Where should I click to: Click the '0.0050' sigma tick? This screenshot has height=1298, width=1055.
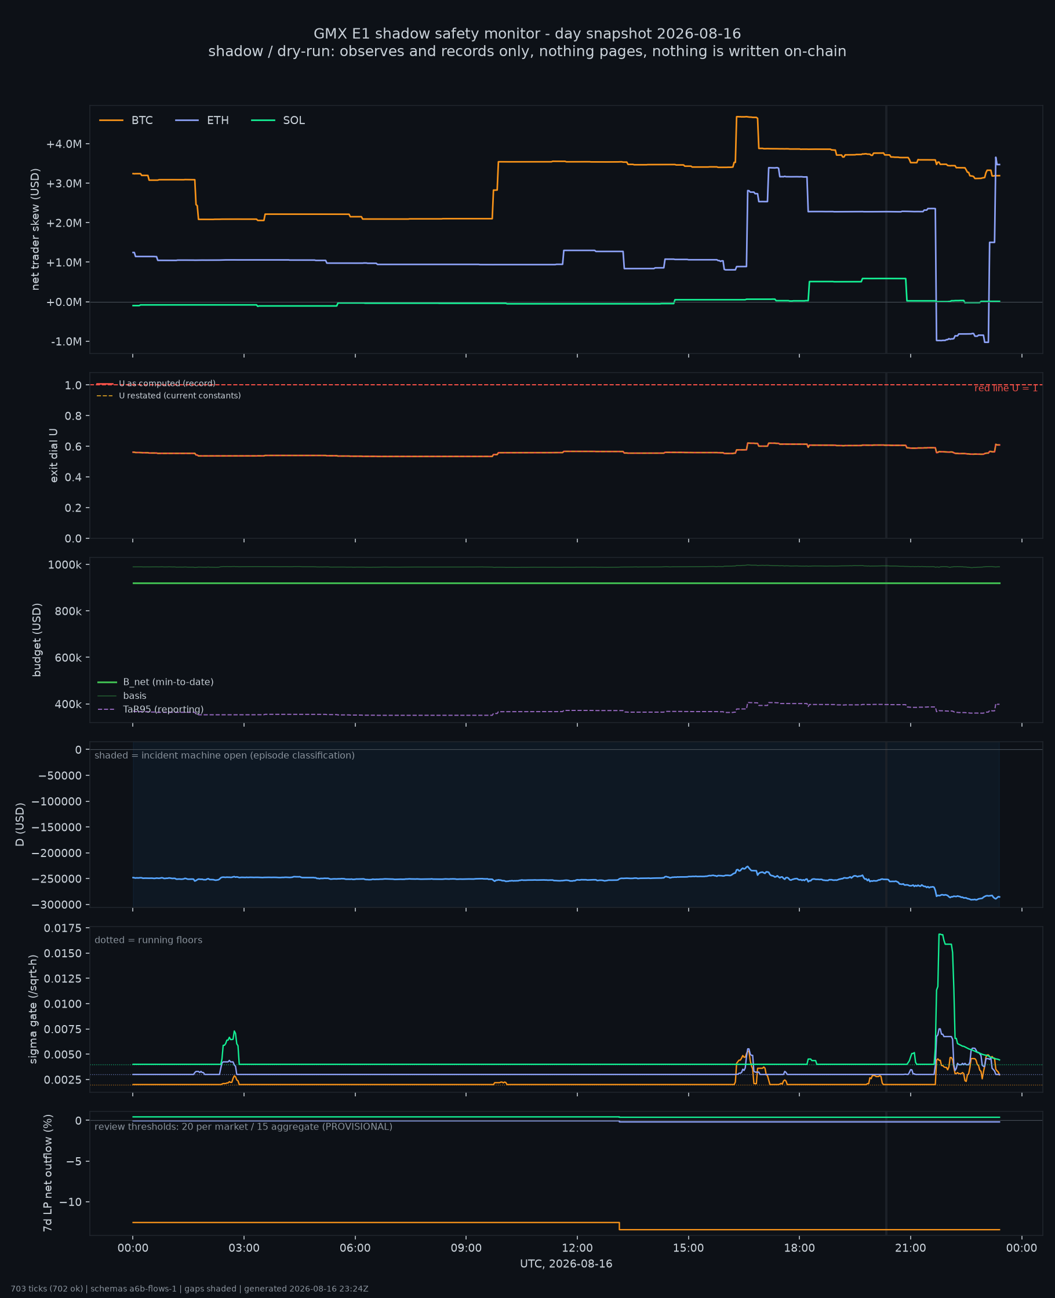(63, 1055)
